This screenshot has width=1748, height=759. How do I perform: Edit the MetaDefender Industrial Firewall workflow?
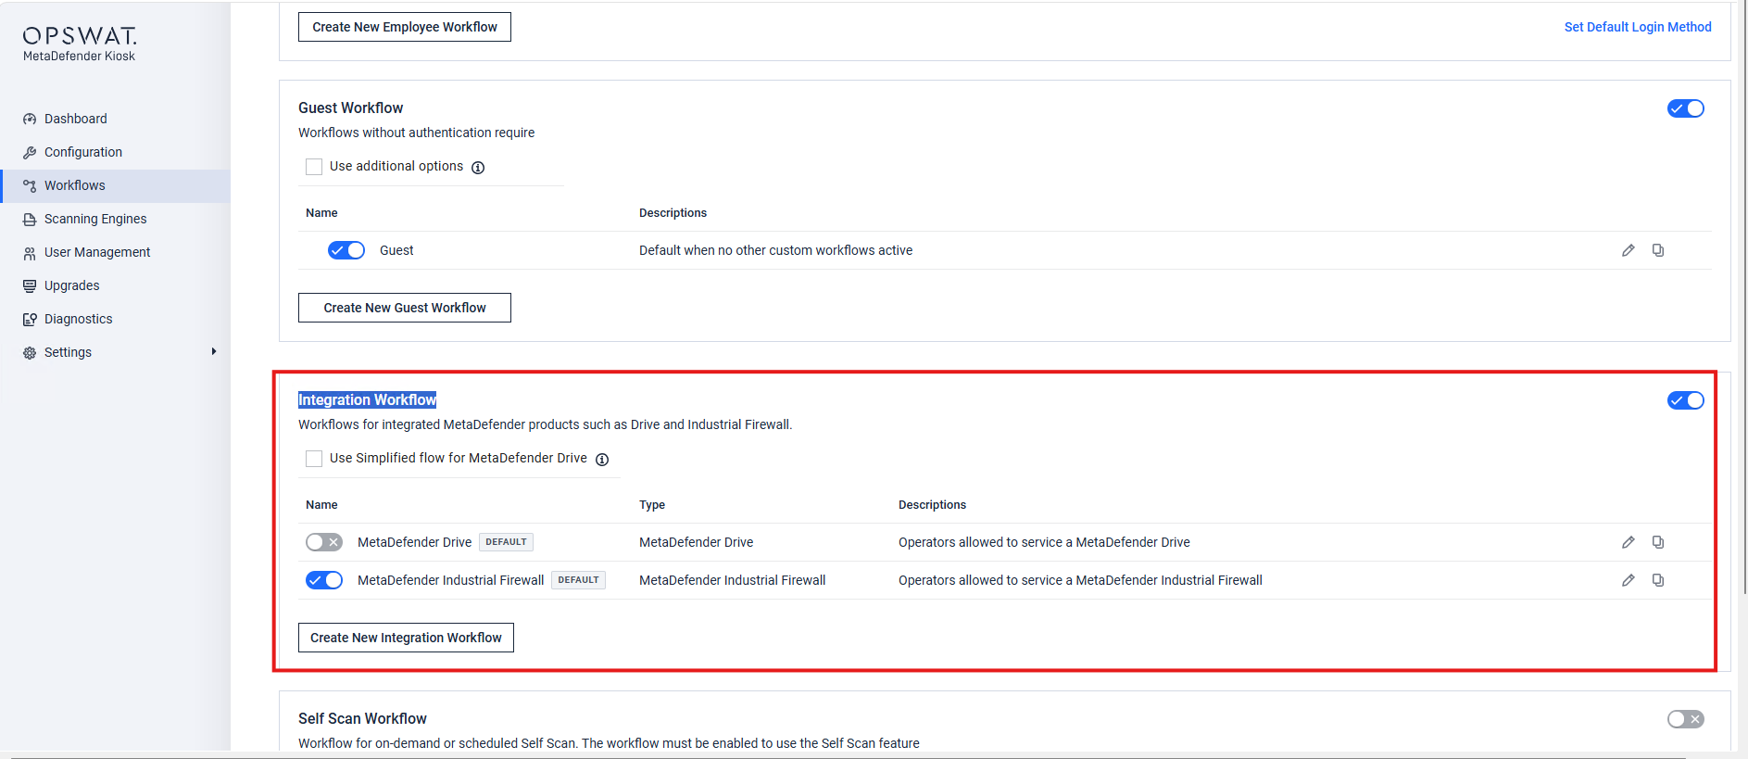coord(1628,580)
